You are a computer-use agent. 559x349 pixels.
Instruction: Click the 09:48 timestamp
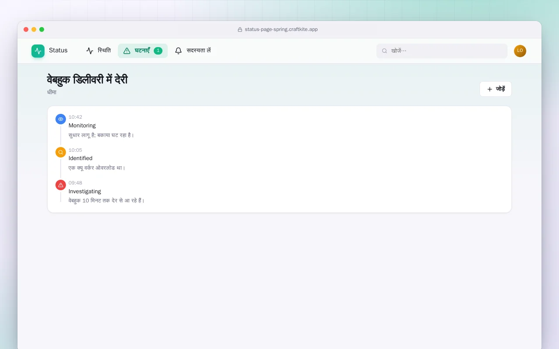coord(75,183)
